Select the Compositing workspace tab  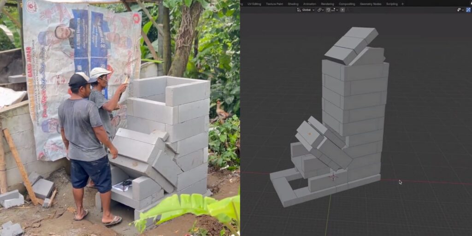tap(347, 4)
